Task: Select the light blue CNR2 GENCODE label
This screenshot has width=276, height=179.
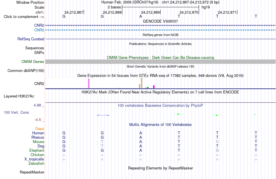Action: click(x=39, y=30)
